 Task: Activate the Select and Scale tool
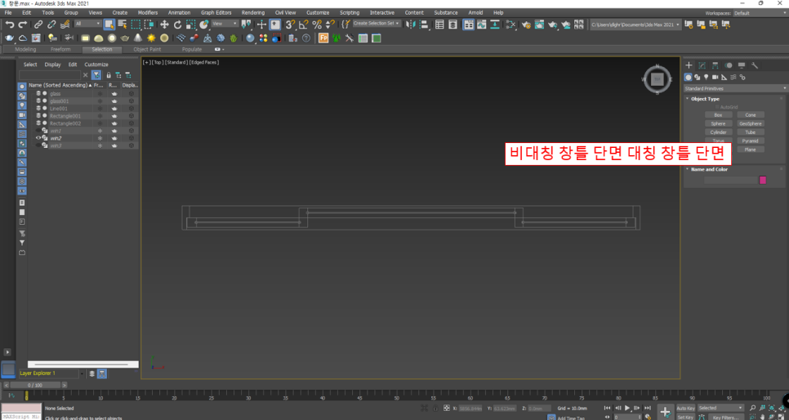pyautogui.click(x=190, y=25)
